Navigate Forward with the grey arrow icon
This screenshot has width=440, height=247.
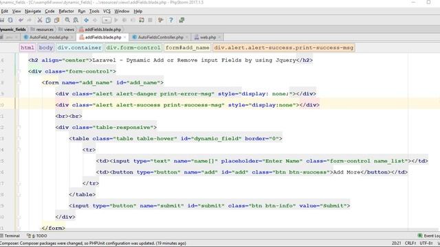click(x=95, y=20)
